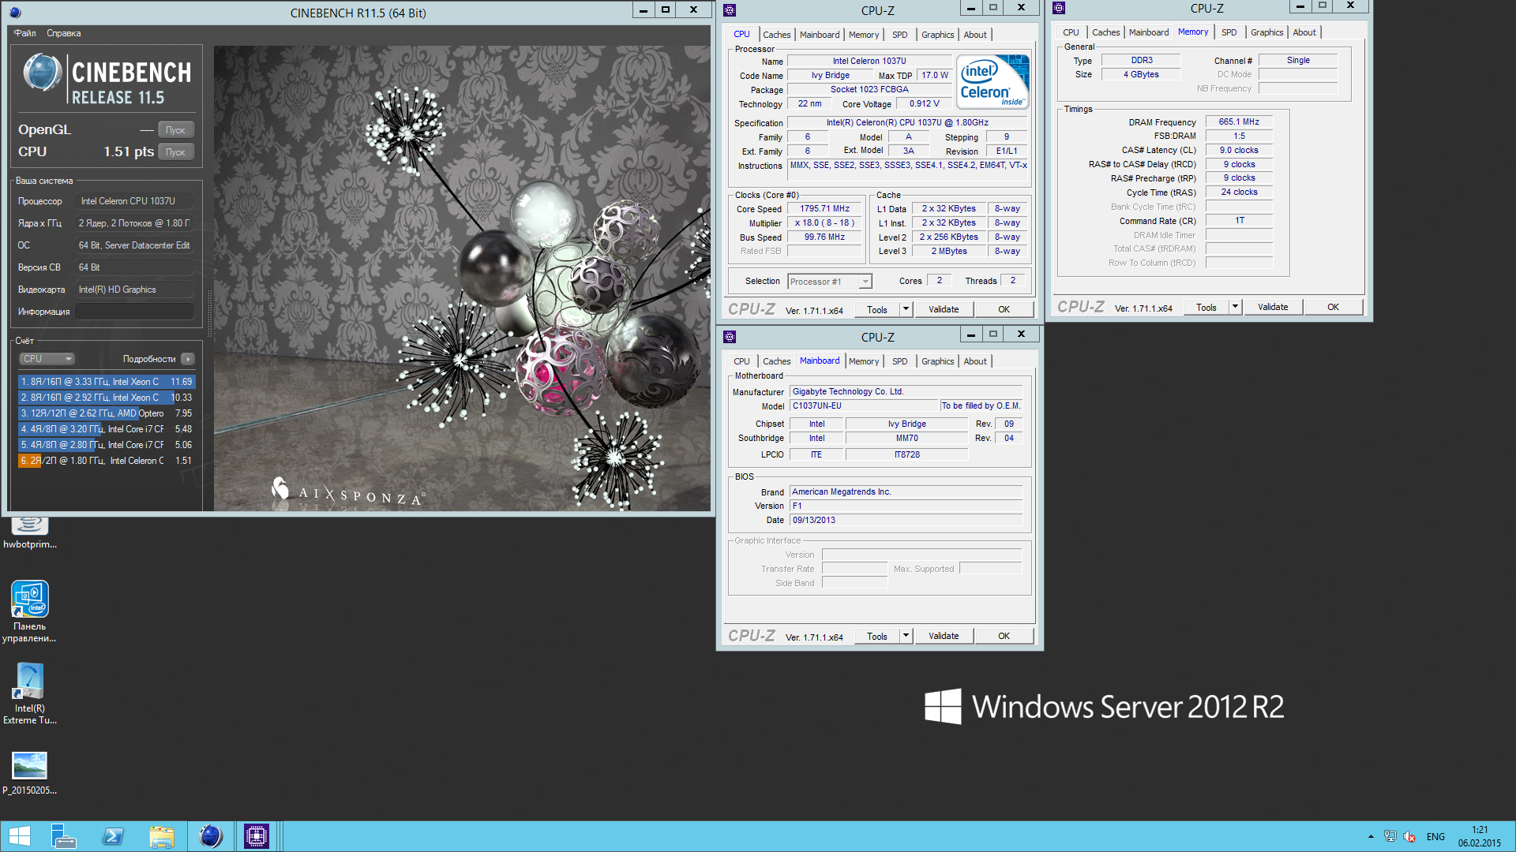Switch to CPU tab in CPU-Z Memory window

click(x=1071, y=32)
